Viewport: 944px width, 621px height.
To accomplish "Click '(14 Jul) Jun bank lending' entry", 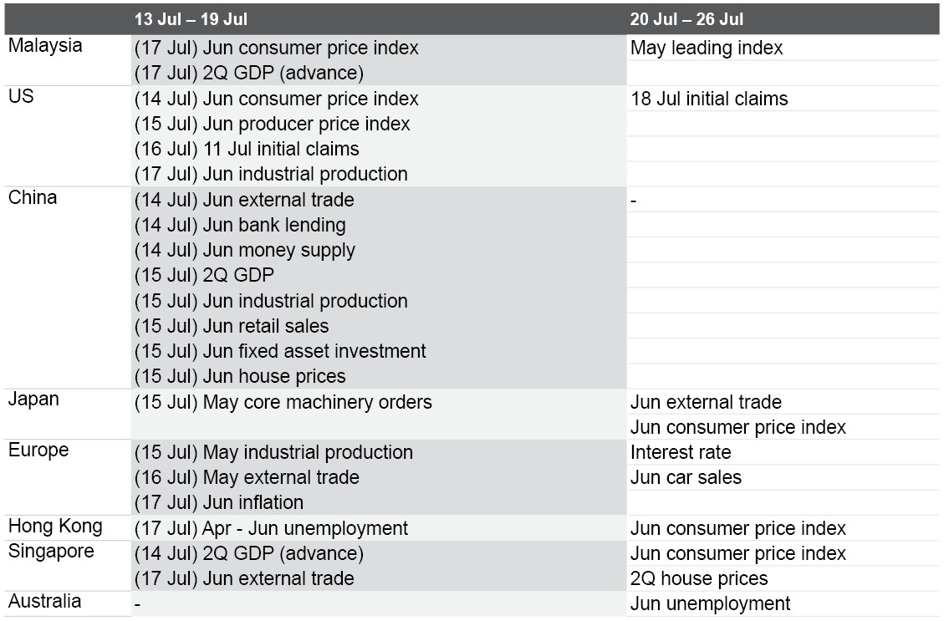I will (x=240, y=225).
